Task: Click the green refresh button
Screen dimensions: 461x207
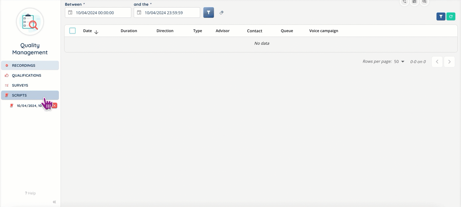Action: (451, 16)
